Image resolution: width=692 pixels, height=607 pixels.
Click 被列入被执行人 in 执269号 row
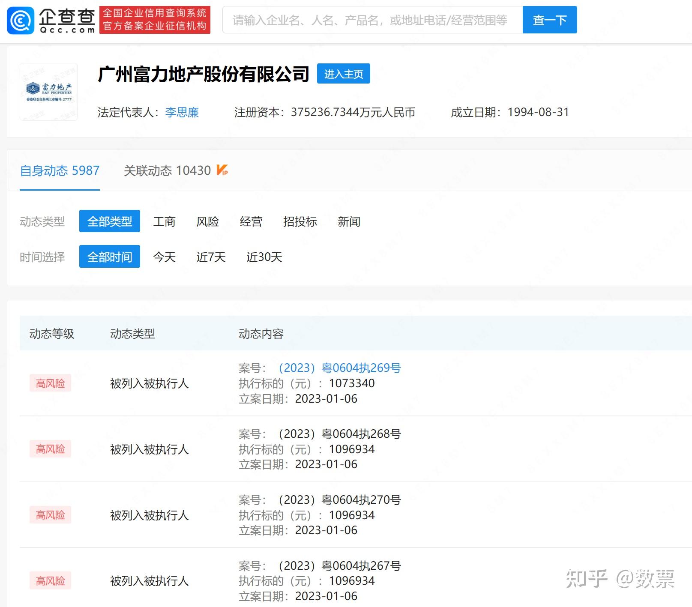150,383
